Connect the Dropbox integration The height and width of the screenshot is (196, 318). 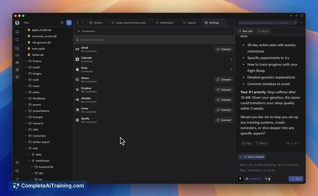(x=224, y=90)
